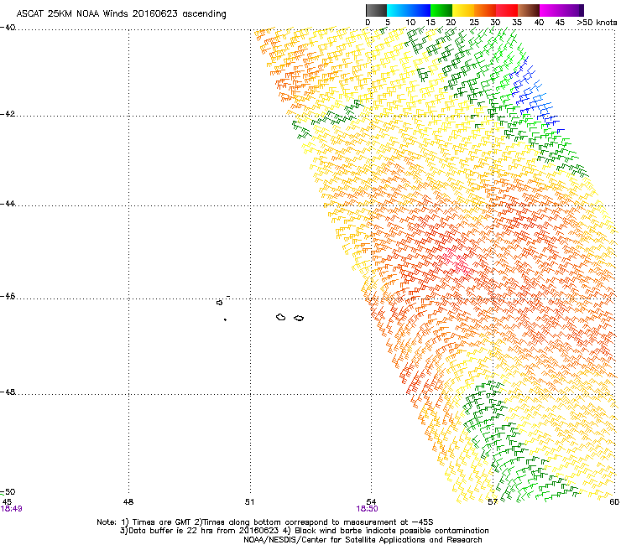Click the longitude label '60'
621x545 pixels.
[614, 502]
